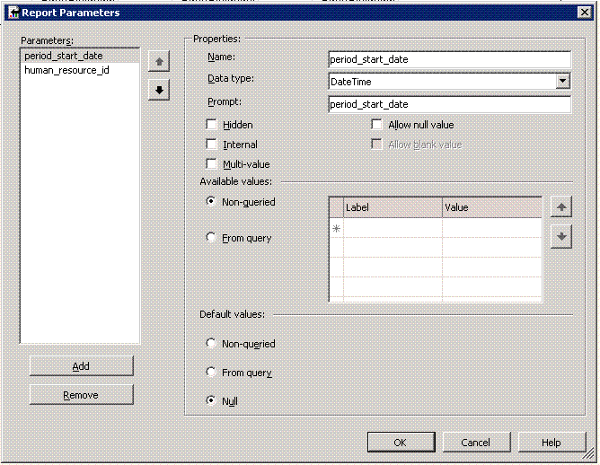Move selected parameter down in the list
600x465 pixels.
[x=159, y=91]
